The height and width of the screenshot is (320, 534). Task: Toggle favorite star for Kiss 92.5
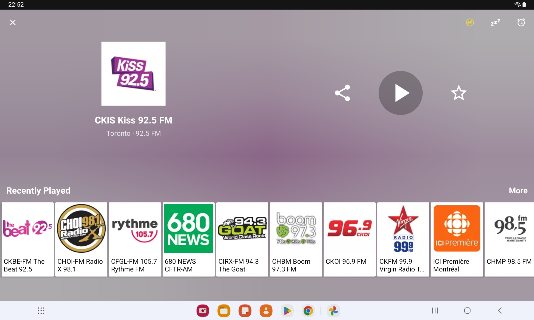459,93
